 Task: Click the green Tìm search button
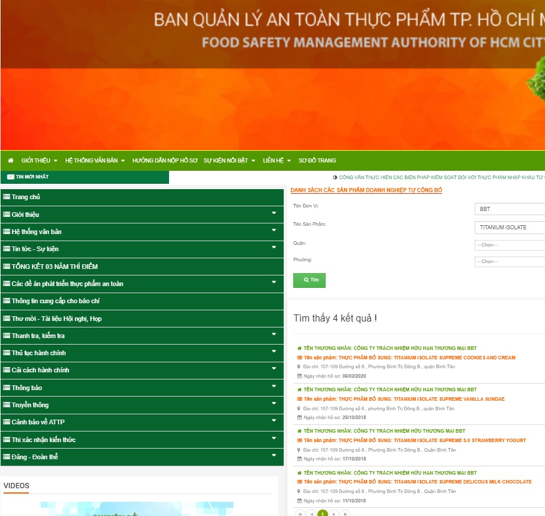pyautogui.click(x=309, y=280)
